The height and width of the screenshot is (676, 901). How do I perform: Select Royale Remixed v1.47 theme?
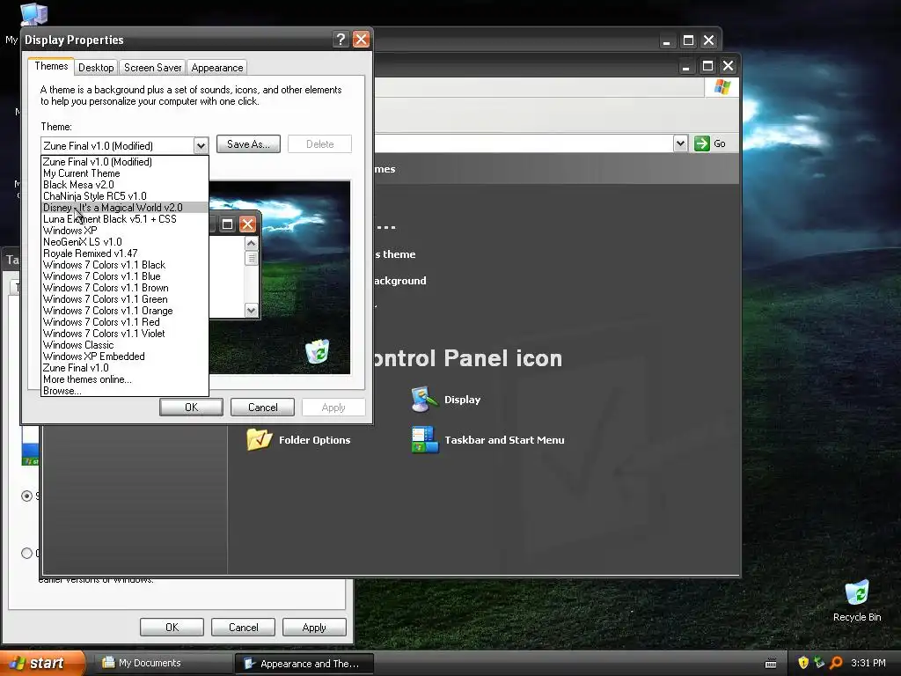tap(125, 253)
